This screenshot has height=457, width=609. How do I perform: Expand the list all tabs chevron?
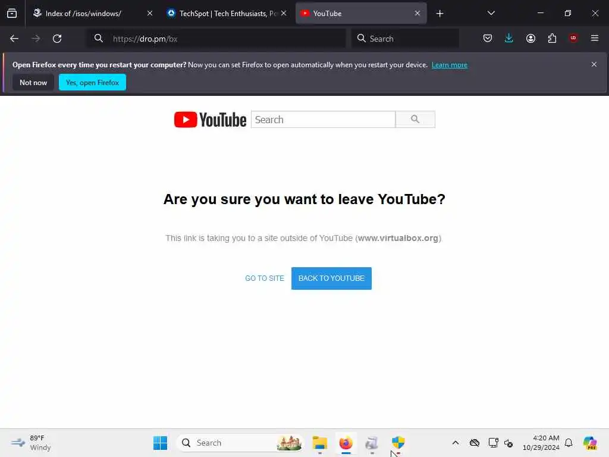tap(491, 13)
